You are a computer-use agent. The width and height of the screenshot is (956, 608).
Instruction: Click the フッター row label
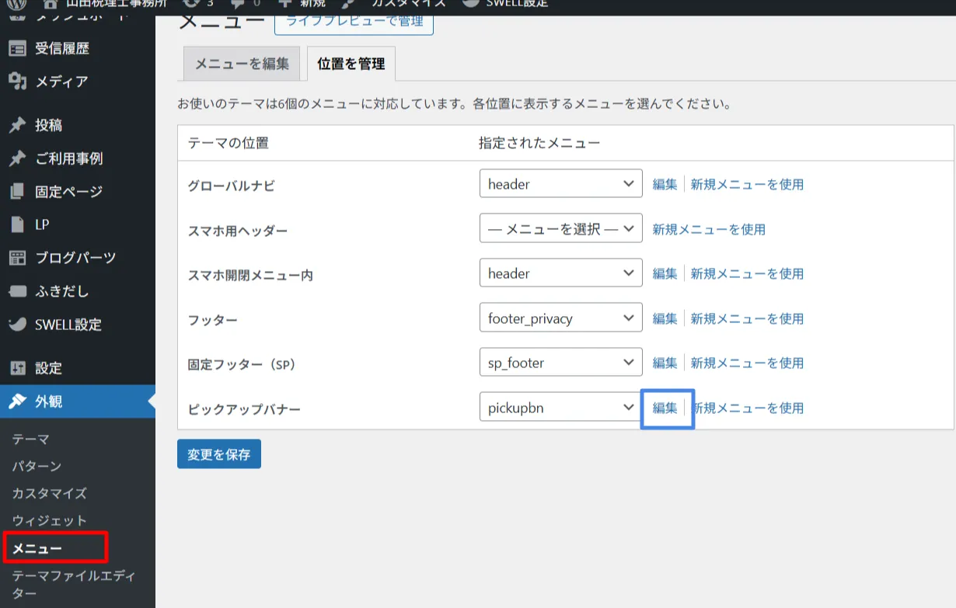[x=213, y=320]
